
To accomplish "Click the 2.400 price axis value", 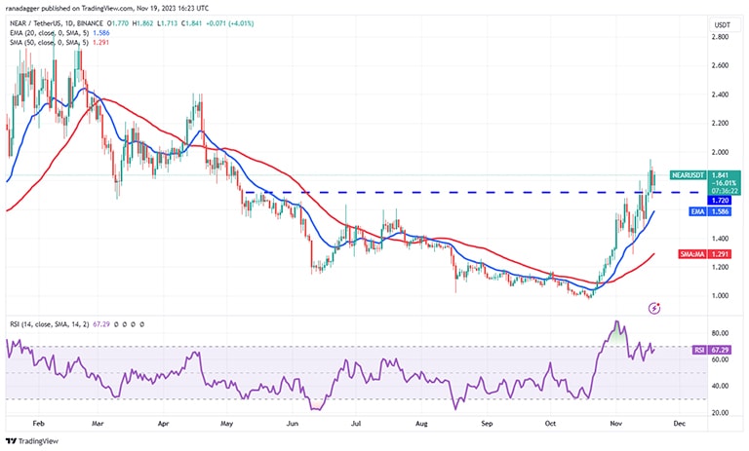I will pyautogui.click(x=720, y=94).
